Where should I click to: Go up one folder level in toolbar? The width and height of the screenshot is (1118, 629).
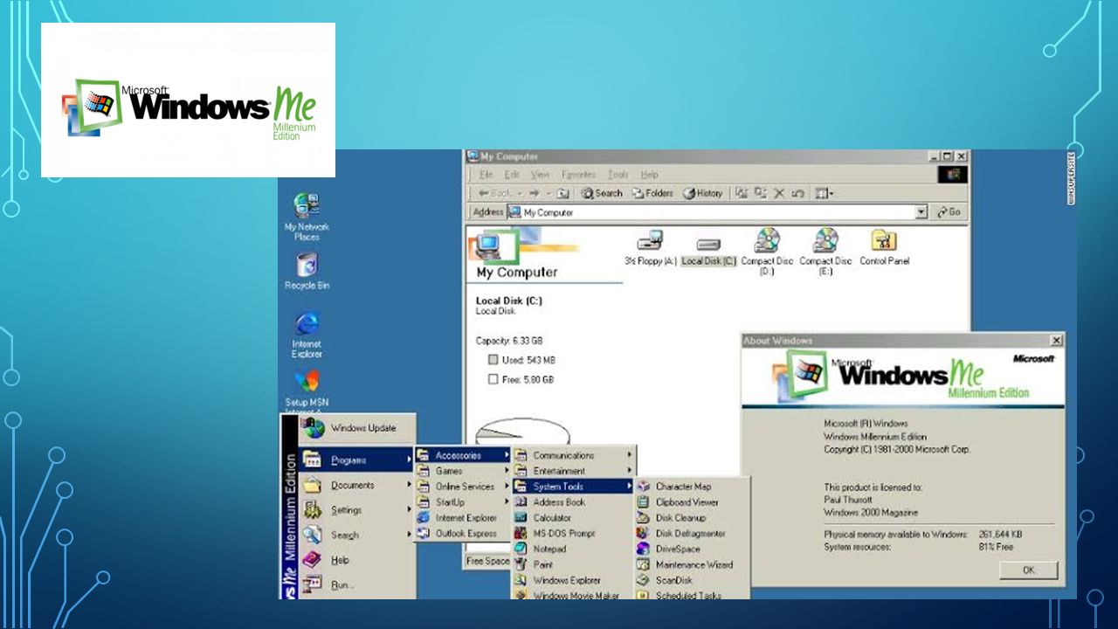click(x=562, y=193)
